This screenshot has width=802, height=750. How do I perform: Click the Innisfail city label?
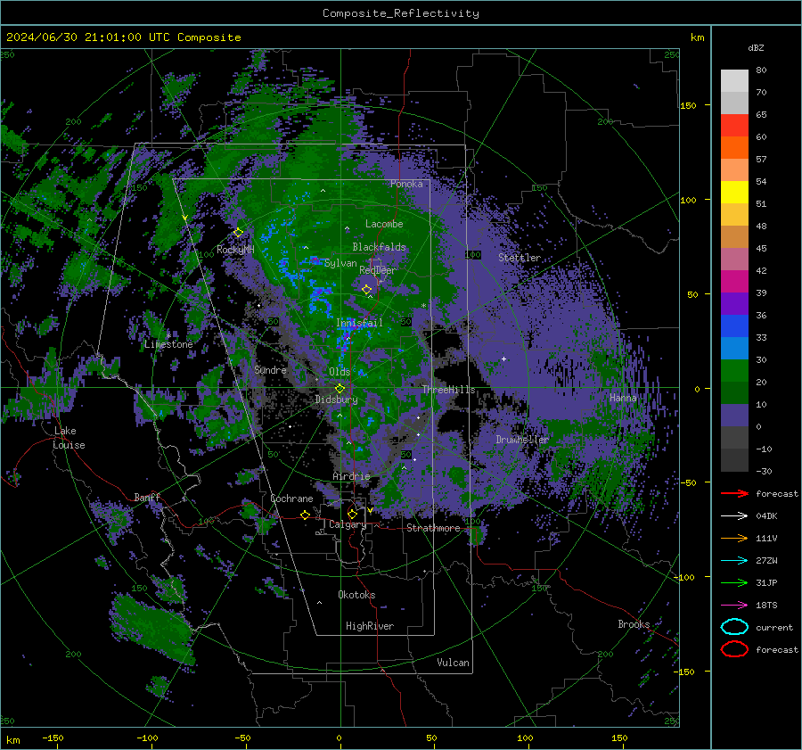(359, 323)
